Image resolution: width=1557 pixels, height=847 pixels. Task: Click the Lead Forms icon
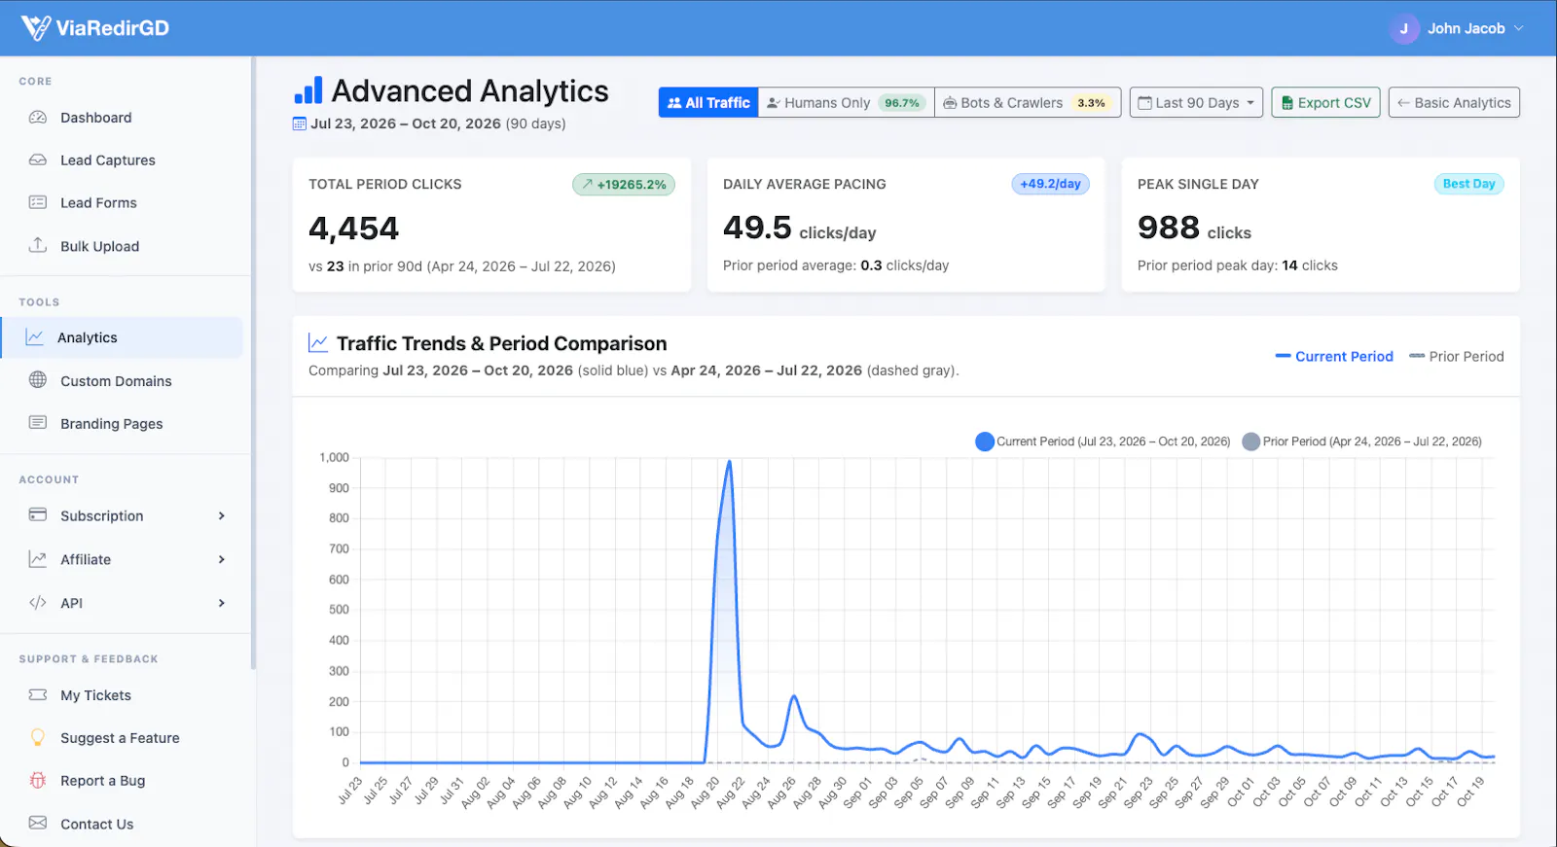pyautogui.click(x=38, y=202)
